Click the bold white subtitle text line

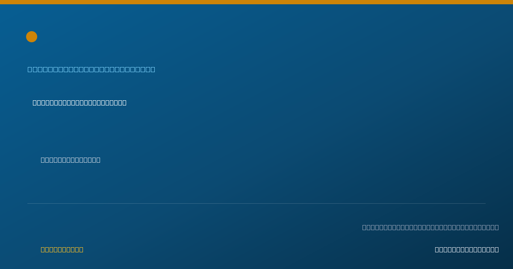coord(80,102)
